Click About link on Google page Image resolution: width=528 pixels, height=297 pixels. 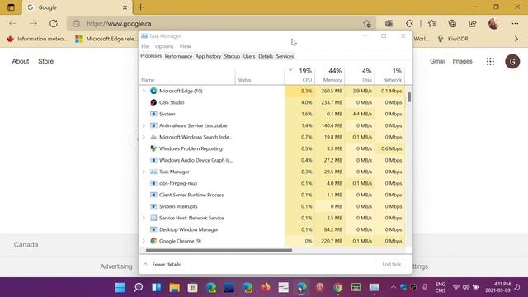[x=21, y=61]
